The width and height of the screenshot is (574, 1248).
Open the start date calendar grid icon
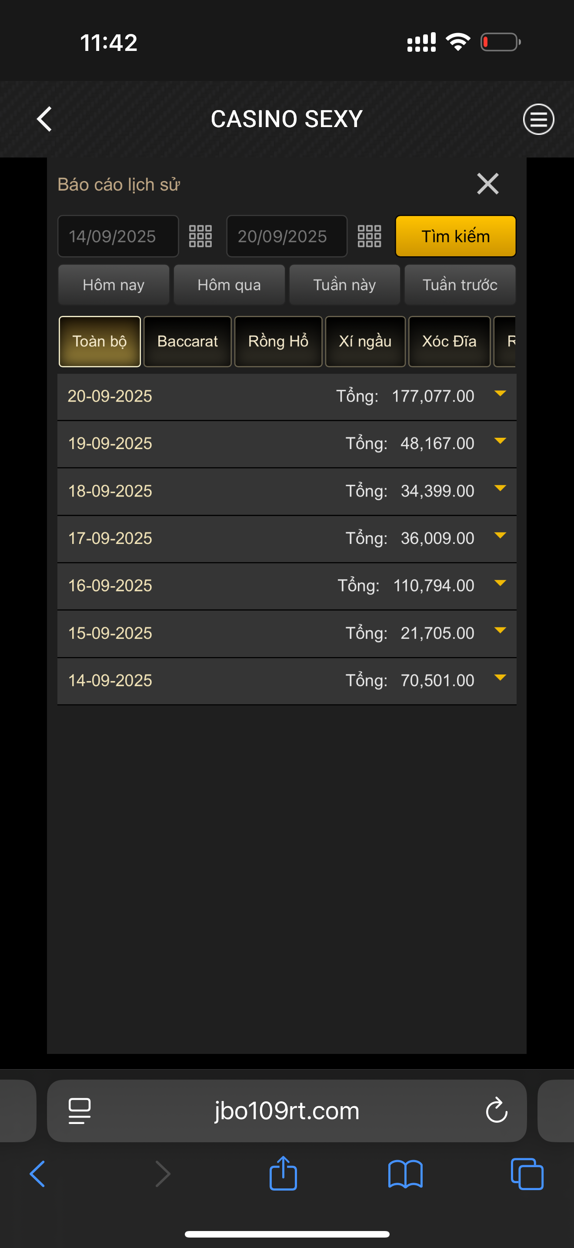tap(200, 236)
